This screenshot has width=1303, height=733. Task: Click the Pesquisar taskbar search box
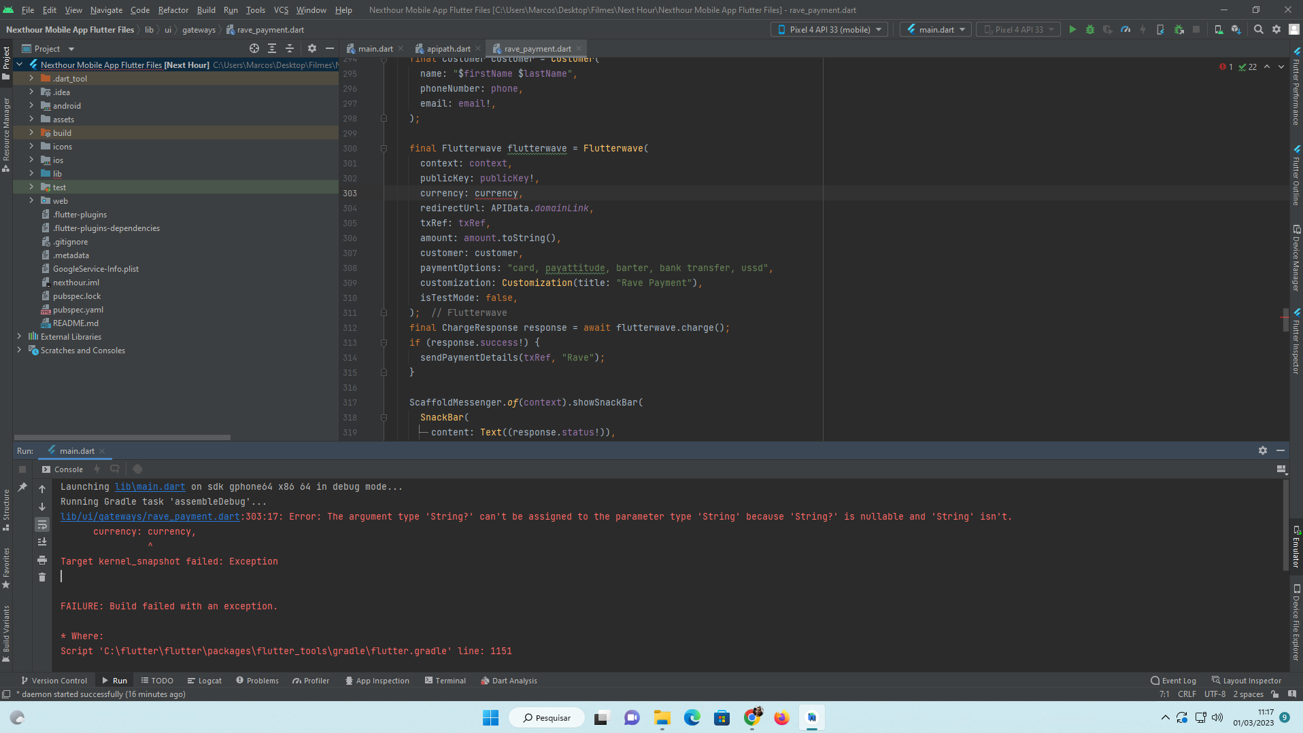pyautogui.click(x=548, y=718)
